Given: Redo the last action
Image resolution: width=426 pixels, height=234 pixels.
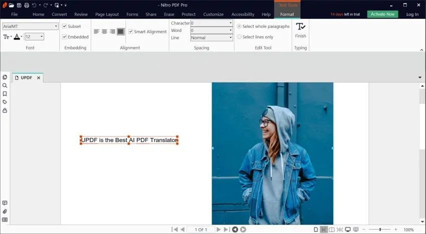Looking at the screenshot, I should pyautogui.click(x=46, y=5).
